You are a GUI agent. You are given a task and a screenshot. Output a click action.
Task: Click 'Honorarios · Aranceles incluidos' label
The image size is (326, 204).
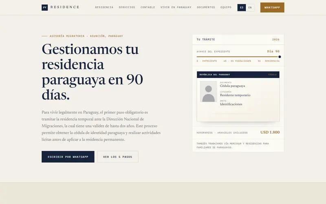point(222,133)
